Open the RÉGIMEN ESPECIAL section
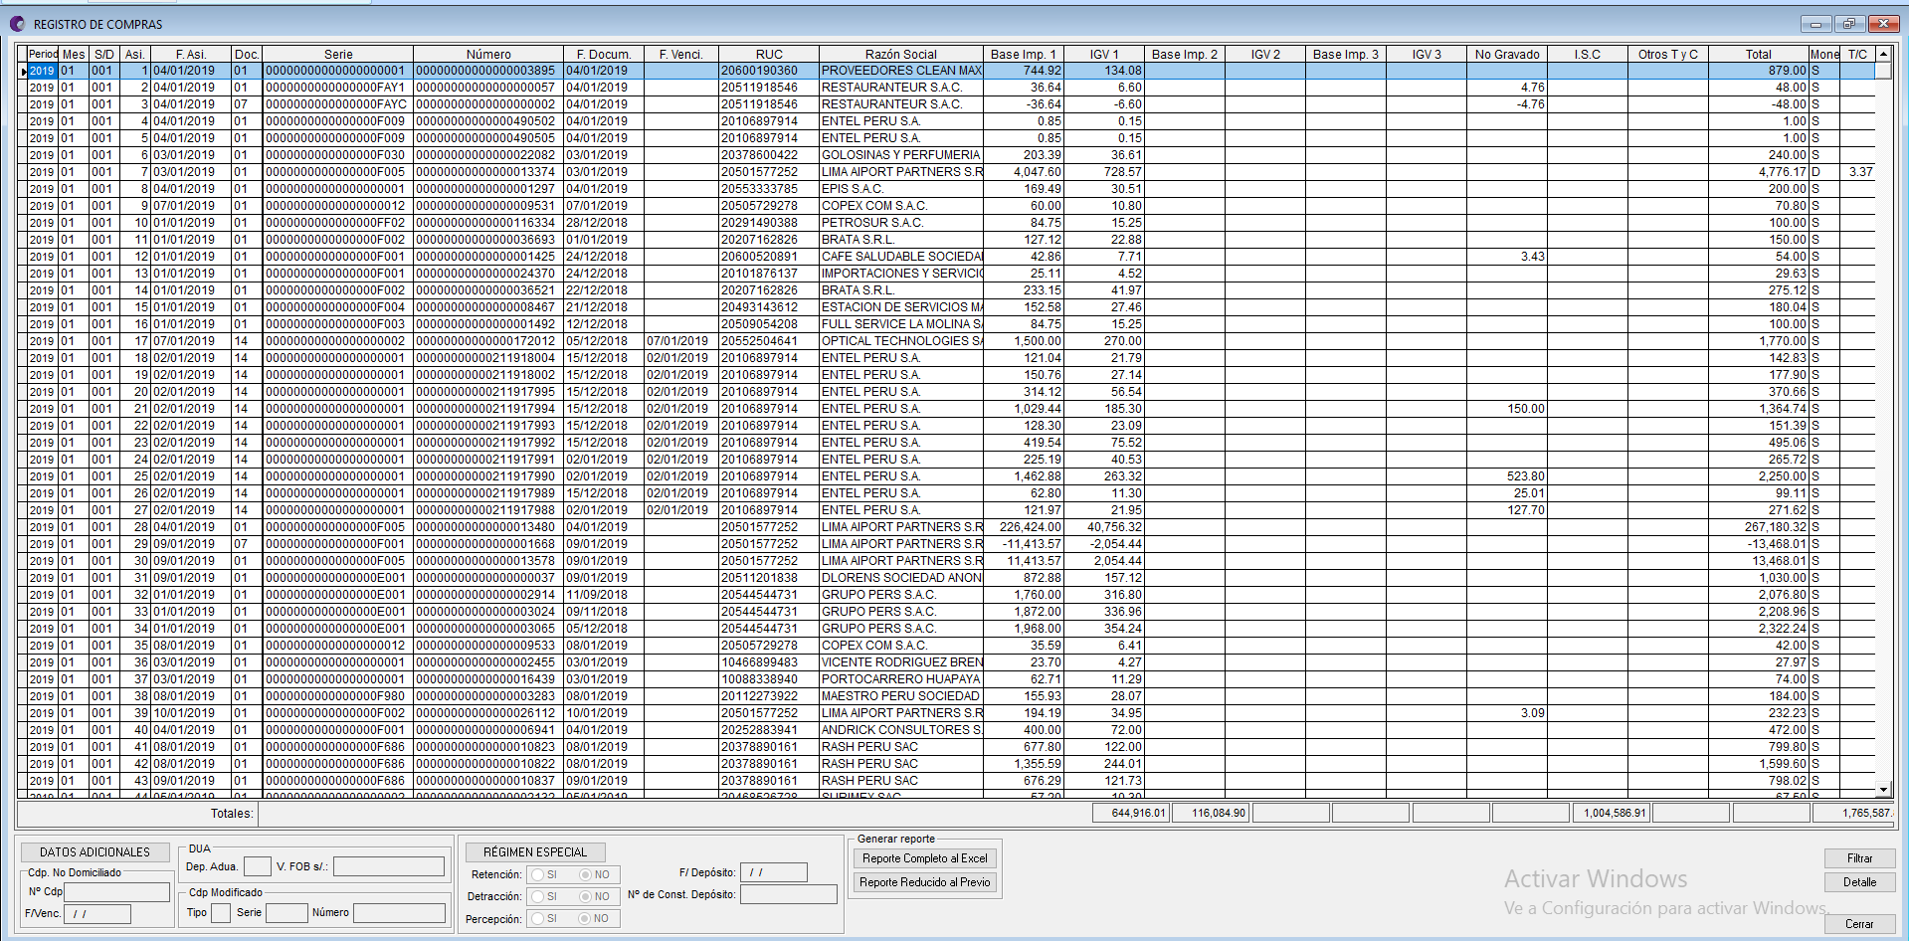 click(535, 852)
